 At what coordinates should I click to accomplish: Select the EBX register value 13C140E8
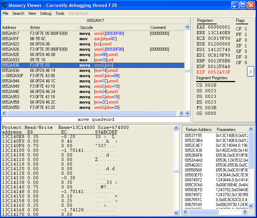[219, 33]
